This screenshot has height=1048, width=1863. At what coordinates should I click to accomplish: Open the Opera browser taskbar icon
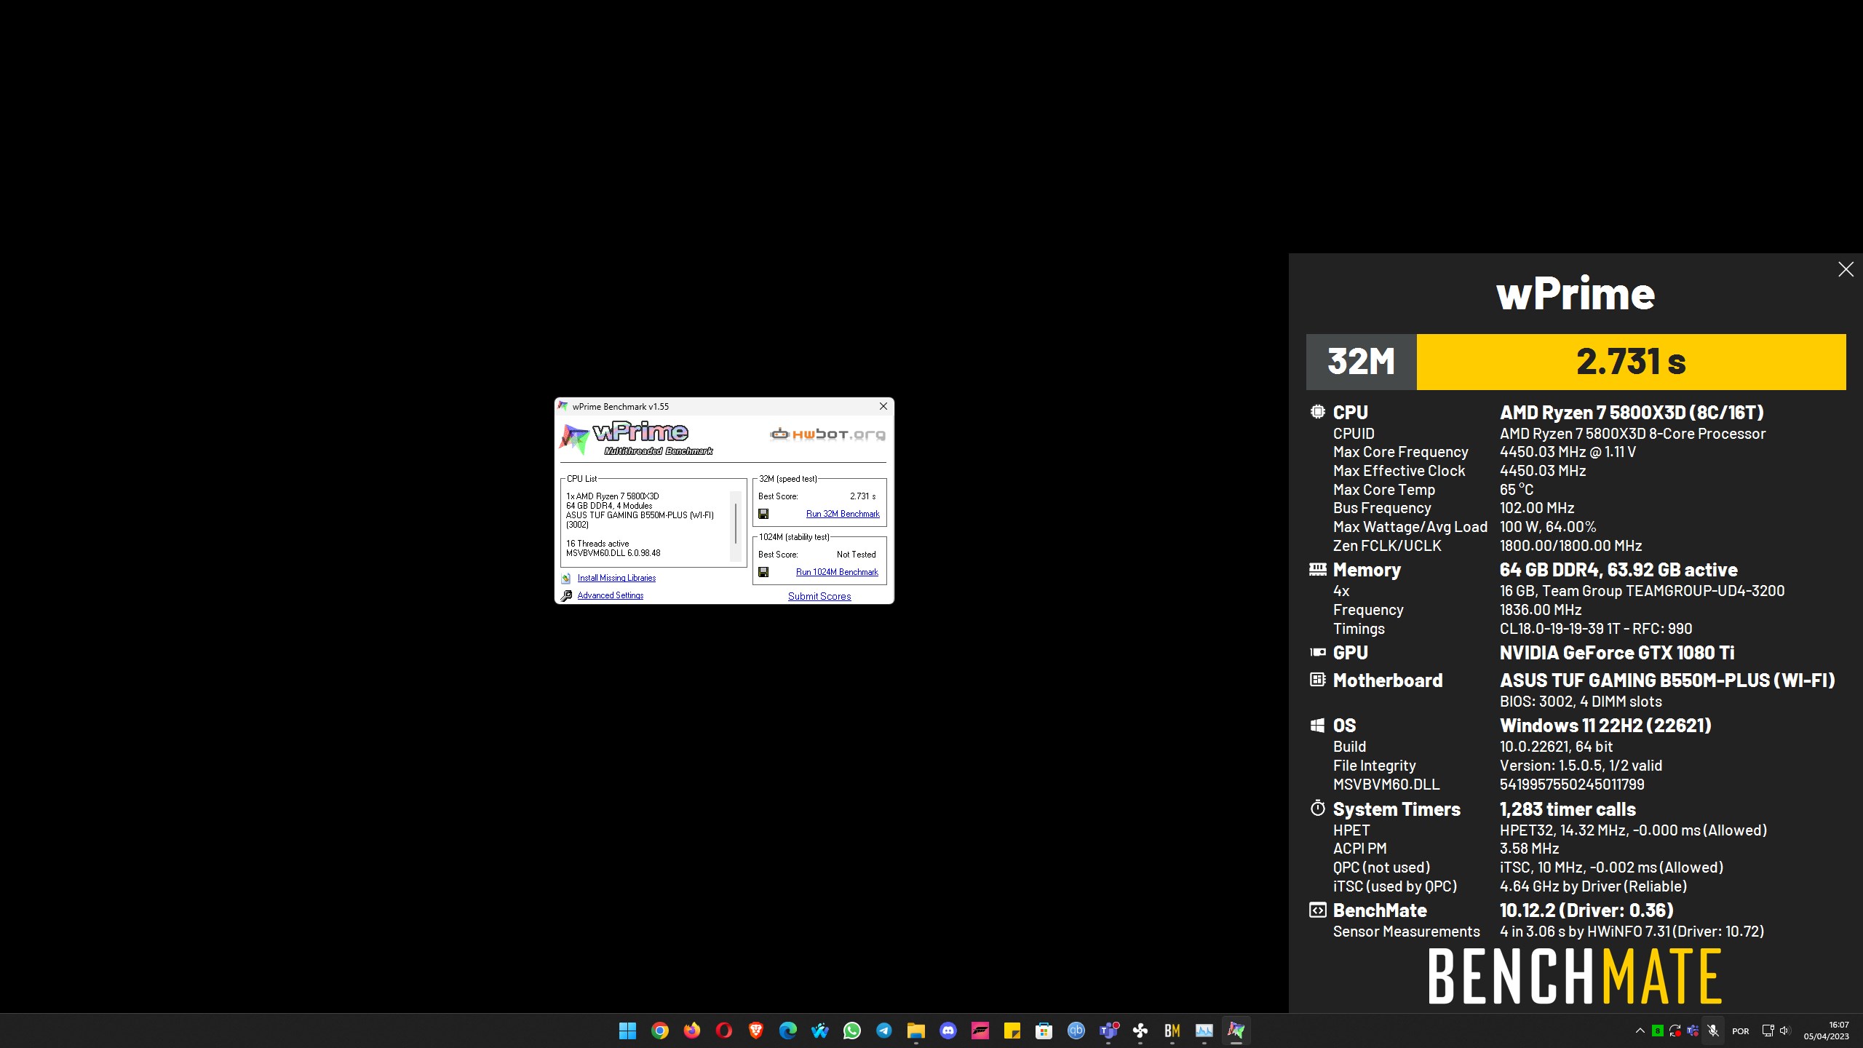coord(723,1031)
